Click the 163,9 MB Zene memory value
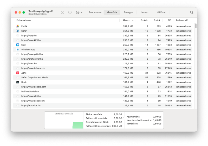Screen dimensions: 208x146 tap(128, 73)
